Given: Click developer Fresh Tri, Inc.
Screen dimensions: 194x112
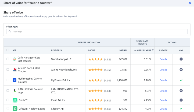Looking at the screenshot, I should pos(59,100).
